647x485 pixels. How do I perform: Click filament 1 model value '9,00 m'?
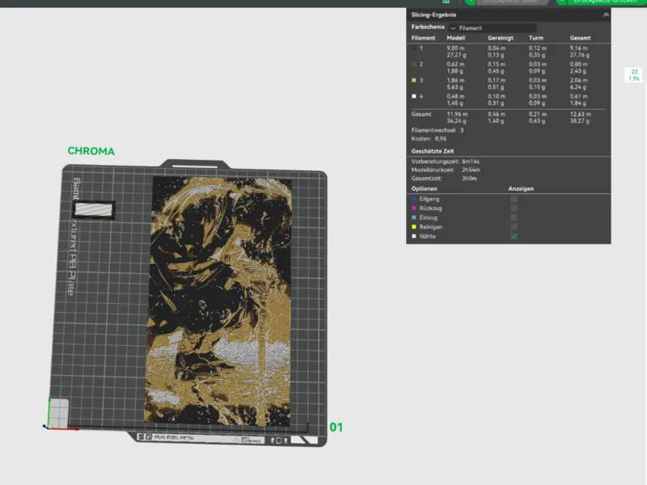[x=455, y=48]
